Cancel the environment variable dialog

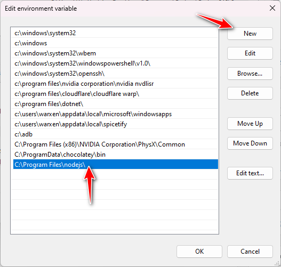point(250,252)
